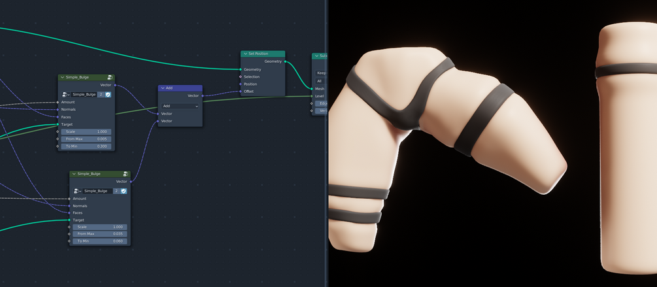657x287 pixels.
Task: Click Normals socket on node with From Max 0.035
Action: point(69,206)
